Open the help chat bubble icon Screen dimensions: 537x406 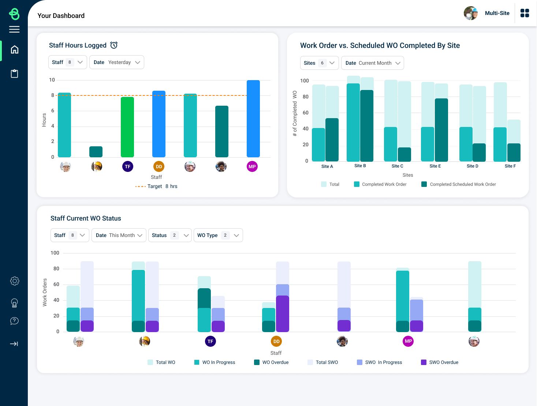click(x=14, y=321)
